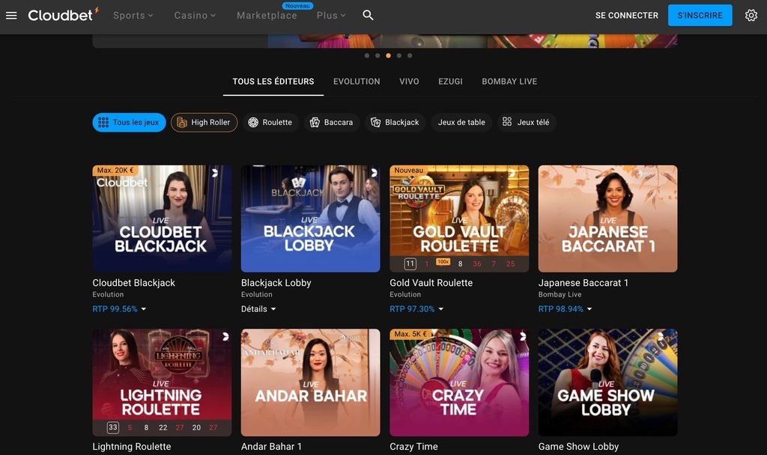Select the third carousel dot indicator
Viewport: 767px width, 455px height.
click(x=387, y=55)
